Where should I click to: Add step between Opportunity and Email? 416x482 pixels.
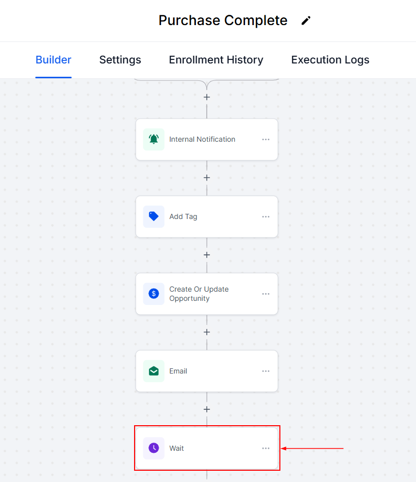pos(207,332)
